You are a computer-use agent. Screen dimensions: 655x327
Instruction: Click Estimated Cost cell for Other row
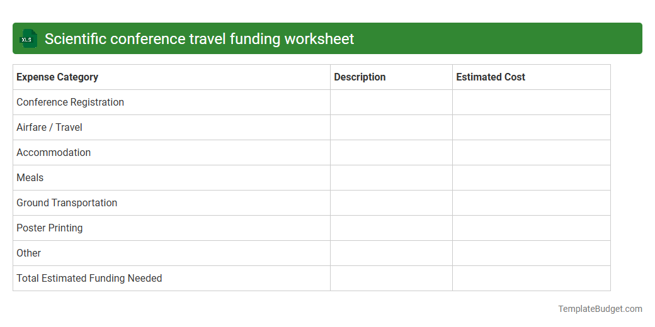coord(532,253)
